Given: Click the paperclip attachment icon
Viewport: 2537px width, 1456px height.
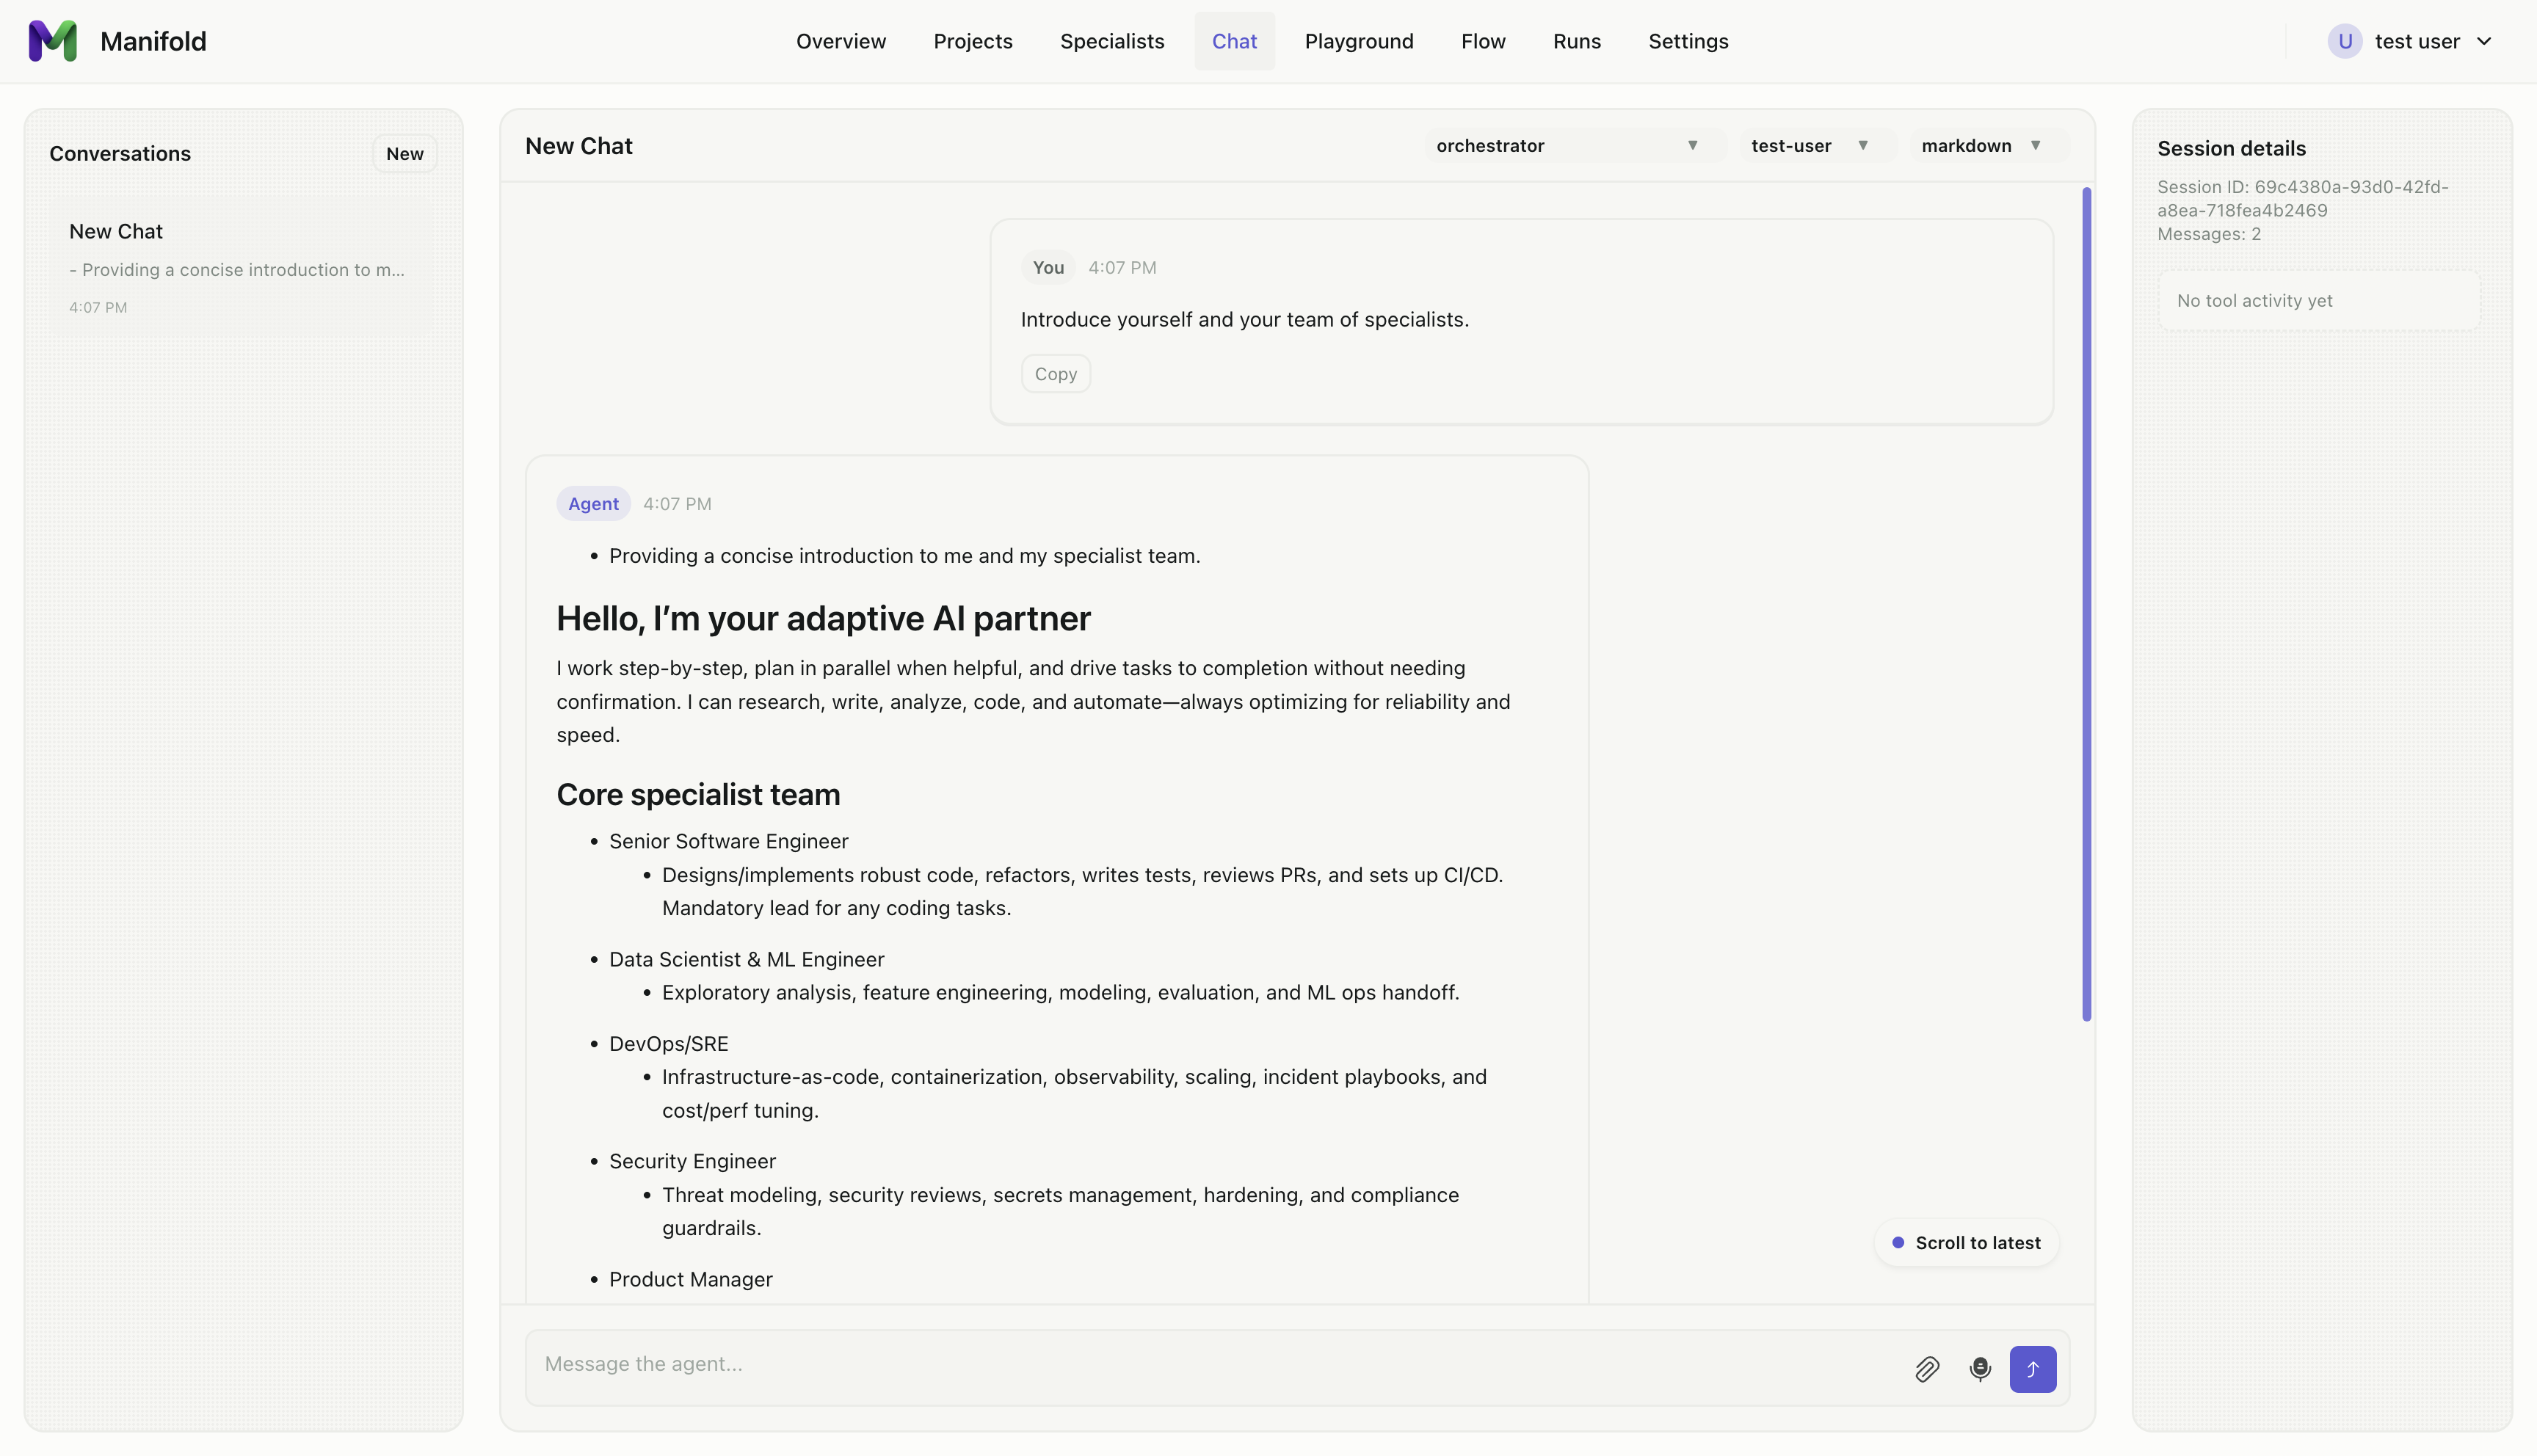Looking at the screenshot, I should click(x=1928, y=1369).
